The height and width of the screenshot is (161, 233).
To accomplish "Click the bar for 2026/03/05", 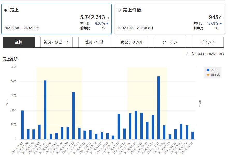I will click(45, 110).
